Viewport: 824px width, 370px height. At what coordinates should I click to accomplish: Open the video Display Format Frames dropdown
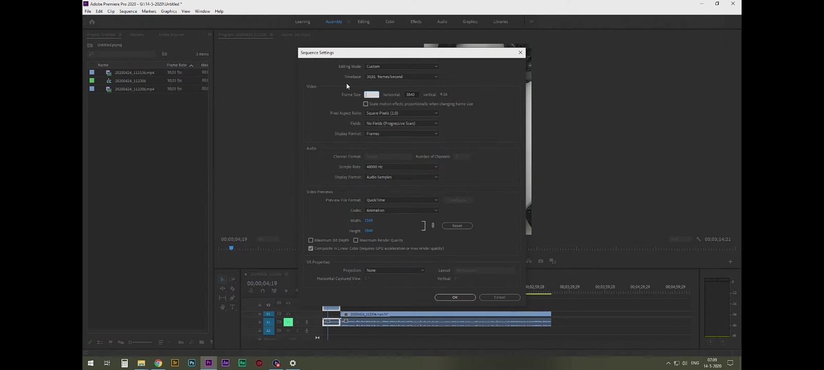(x=402, y=134)
